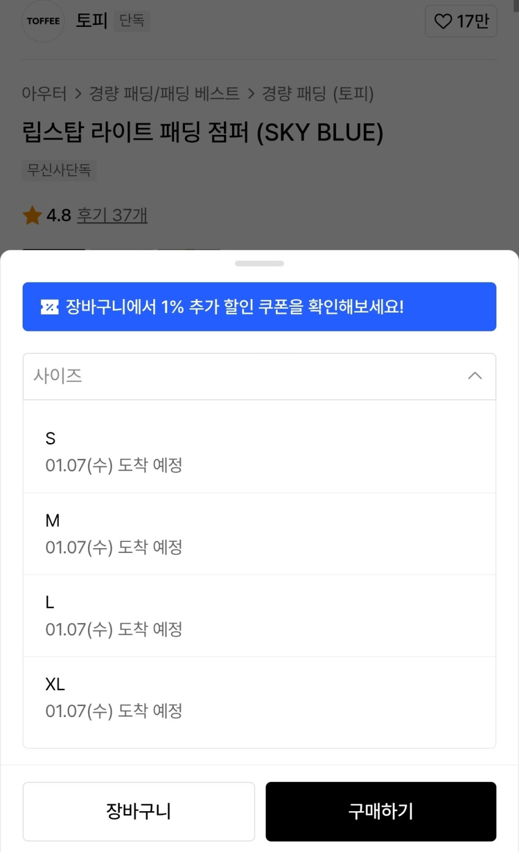Open 경량 패딩 (토피) breadcrumb link
Viewport: 519px width, 852px height.
(318, 93)
